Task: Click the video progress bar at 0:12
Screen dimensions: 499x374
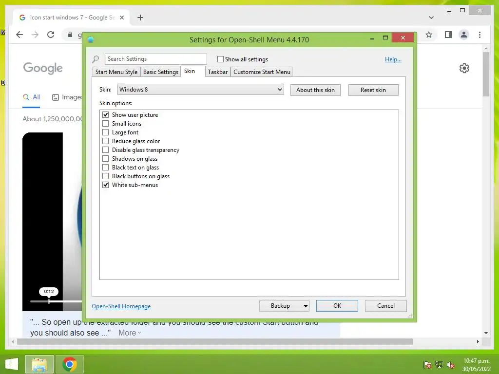Action: coord(49,301)
